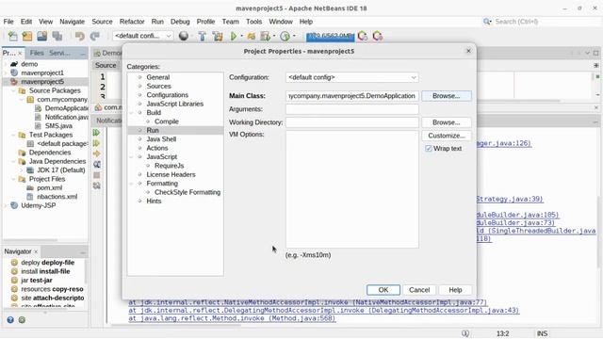Collapse the Test Packages tree node
Image resolution: width=603 pixels, height=339 pixels.
point(14,135)
